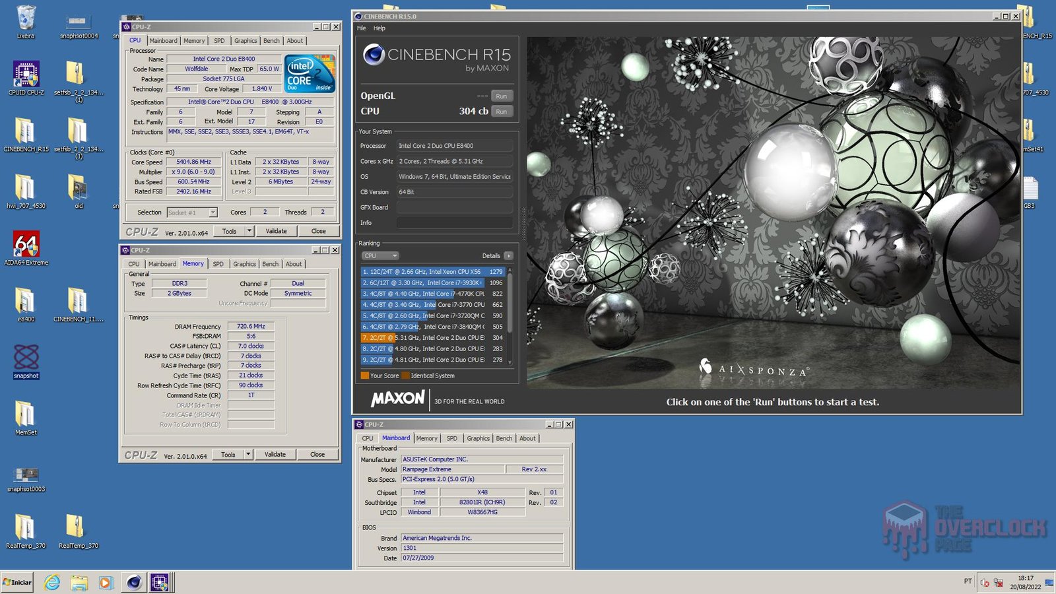
Task: Switch to the SPD tab in CPU-Z
Action: (x=218, y=40)
